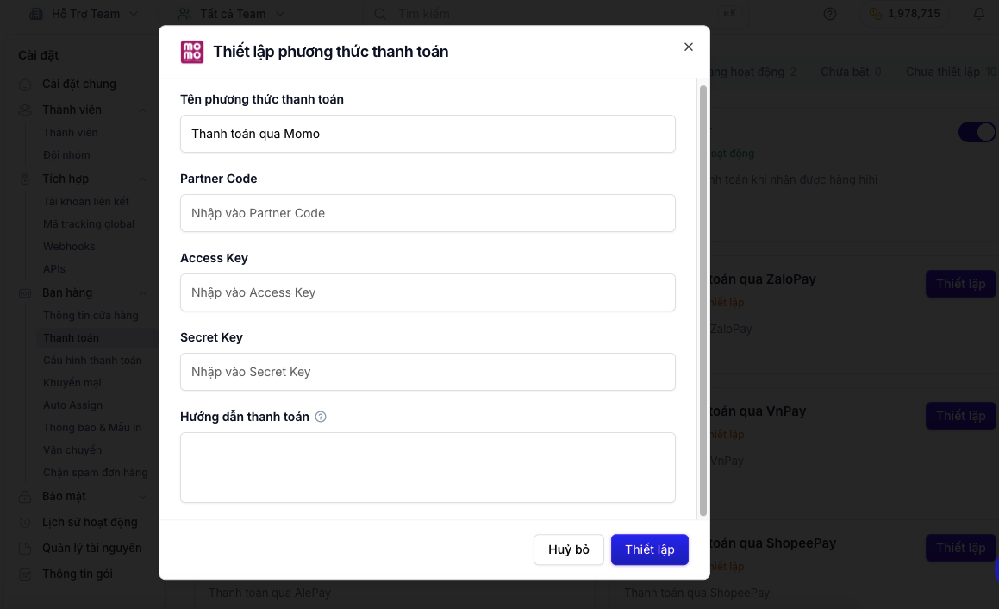Toggle the active payment method switch
The height and width of the screenshot is (609, 999).
click(977, 132)
